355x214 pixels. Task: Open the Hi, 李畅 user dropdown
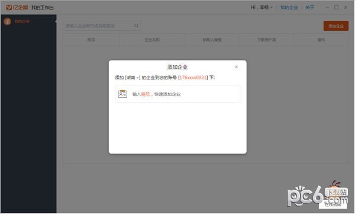pos(262,8)
